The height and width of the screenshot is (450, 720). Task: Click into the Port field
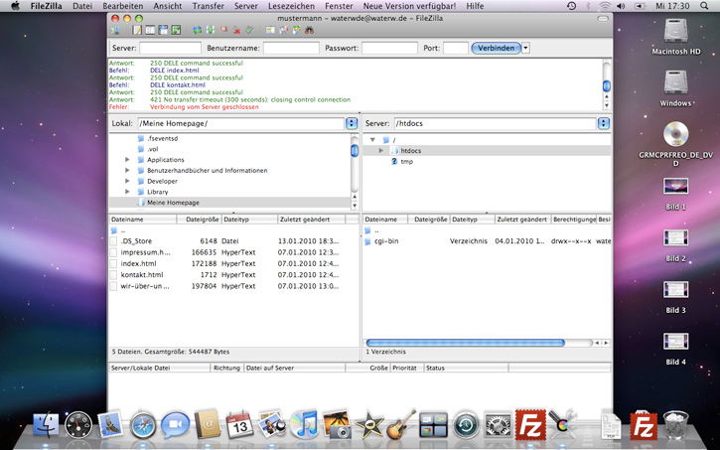[x=456, y=48]
